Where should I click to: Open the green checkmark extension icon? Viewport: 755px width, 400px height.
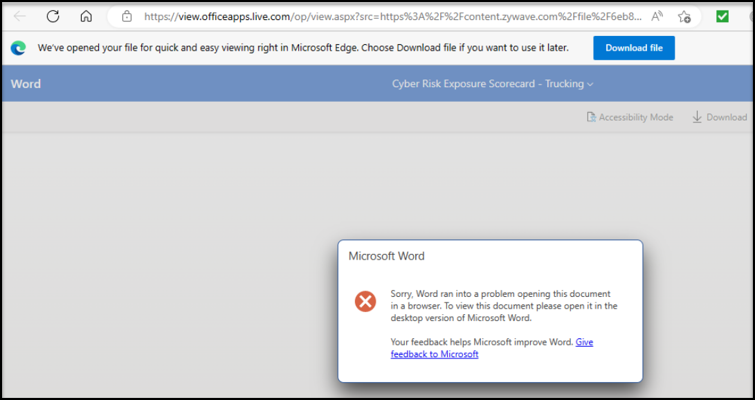[x=722, y=17]
